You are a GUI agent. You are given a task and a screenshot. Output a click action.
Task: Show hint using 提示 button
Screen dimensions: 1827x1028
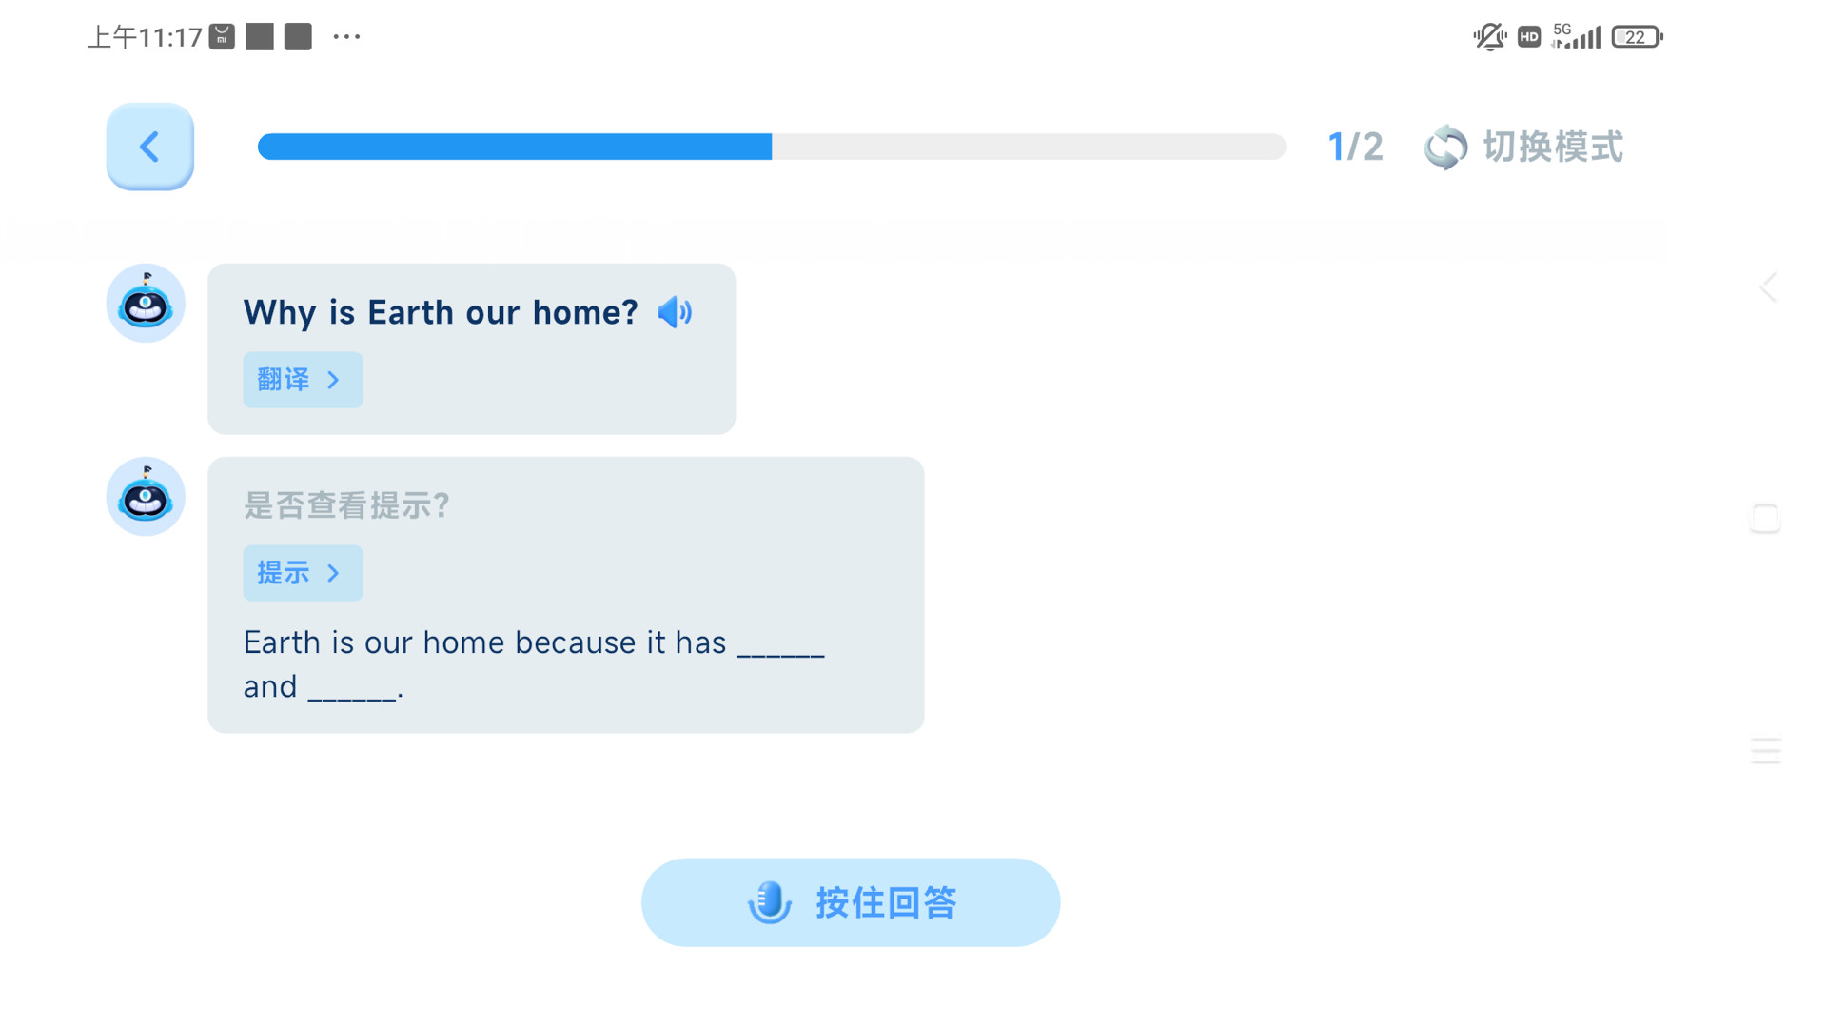coord(303,573)
